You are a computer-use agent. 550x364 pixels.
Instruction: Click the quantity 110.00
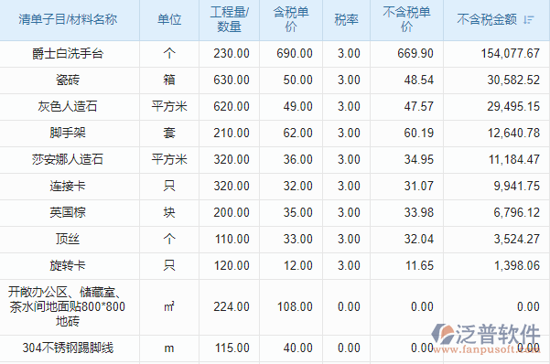pyautogui.click(x=232, y=239)
